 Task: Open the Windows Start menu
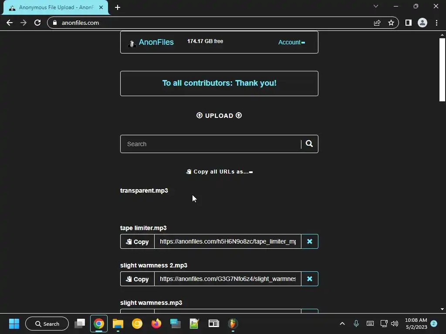coord(14,324)
